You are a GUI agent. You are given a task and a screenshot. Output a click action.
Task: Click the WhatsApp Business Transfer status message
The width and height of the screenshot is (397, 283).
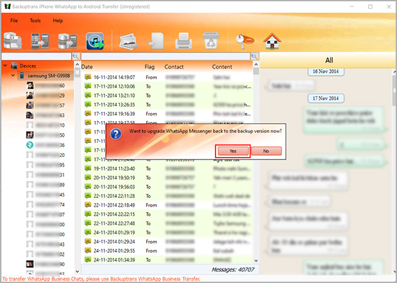point(101,279)
